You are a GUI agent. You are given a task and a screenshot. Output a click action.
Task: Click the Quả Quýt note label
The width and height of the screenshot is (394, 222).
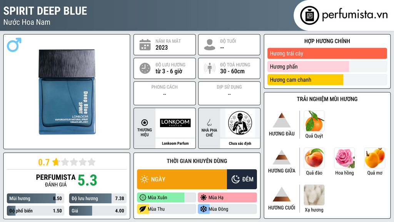(x=314, y=136)
